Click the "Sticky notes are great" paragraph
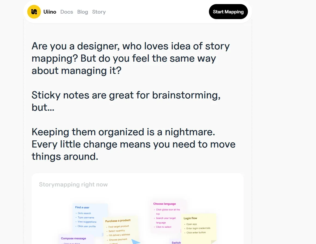Viewport: 316px width, 244px height. pyautogui.click(x=126, y=101)
